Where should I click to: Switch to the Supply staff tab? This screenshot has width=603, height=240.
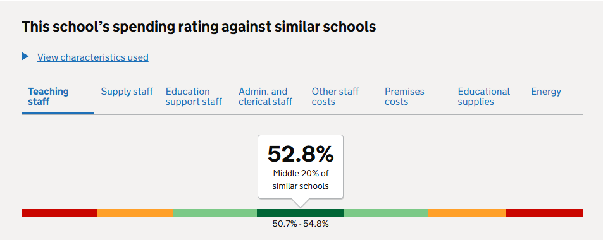(x=127, y=92)
